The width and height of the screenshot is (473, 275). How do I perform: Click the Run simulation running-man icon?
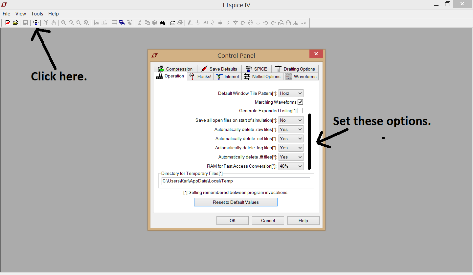tap(46, 23)
